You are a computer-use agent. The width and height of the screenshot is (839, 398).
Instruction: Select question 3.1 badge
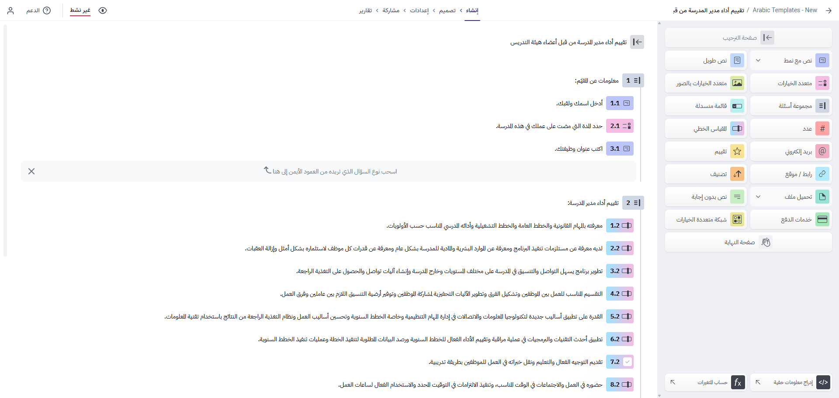coord(620,149)
